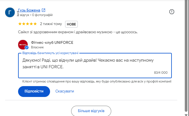Click the review text about Сайкл
The image size is (189, 116).
point(78,32)
